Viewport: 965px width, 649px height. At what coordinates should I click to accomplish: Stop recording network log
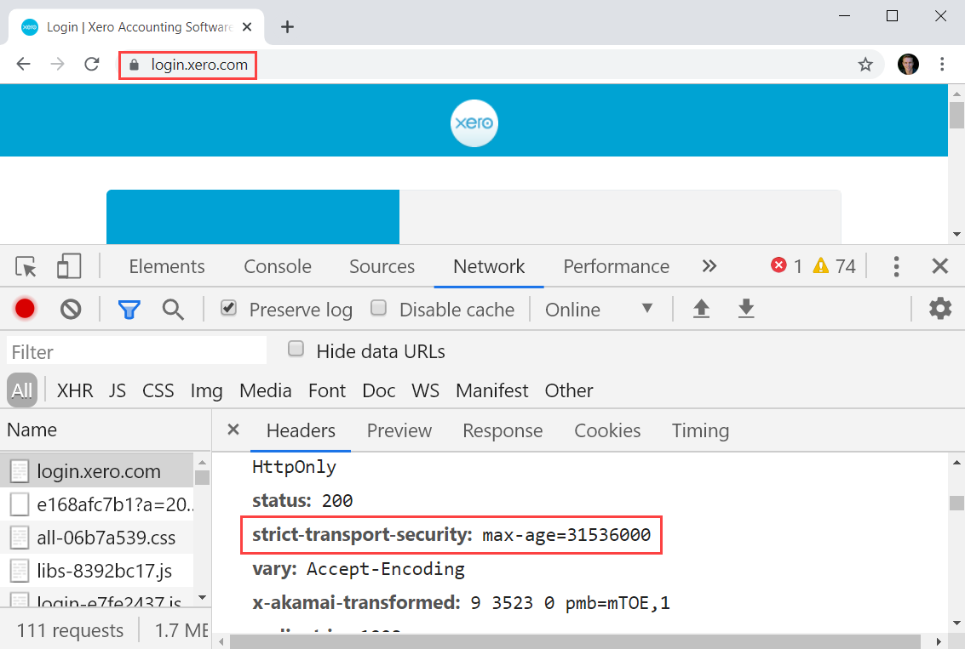(x=26, y=309)
